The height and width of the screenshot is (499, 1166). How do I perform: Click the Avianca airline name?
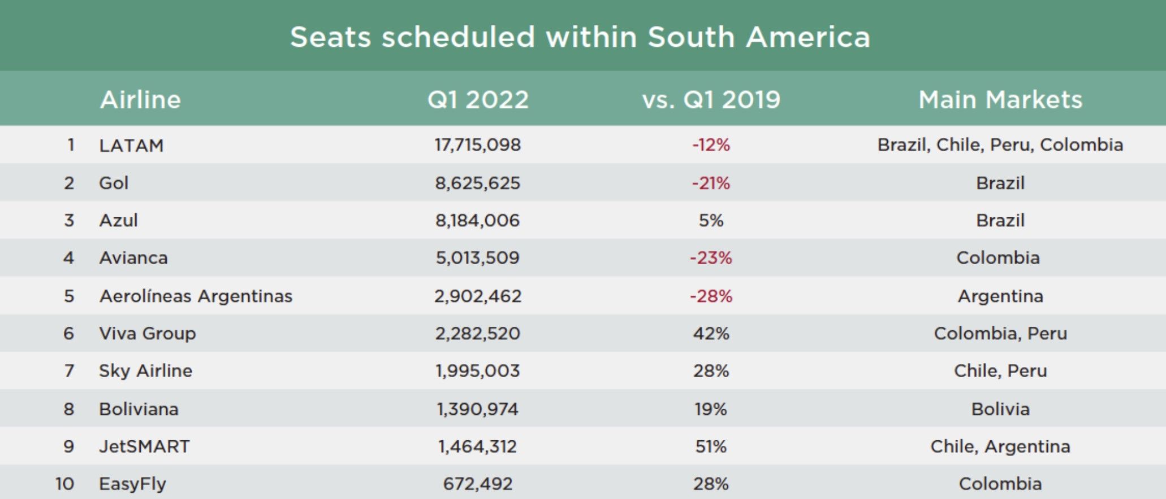pyautogui.click(x=133, y=258)
